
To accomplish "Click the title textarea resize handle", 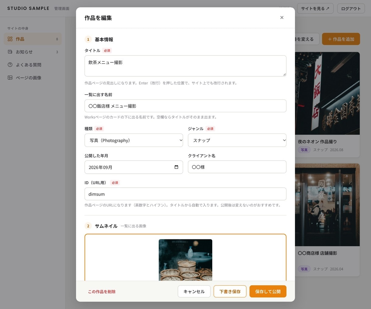I will point(284,74).
